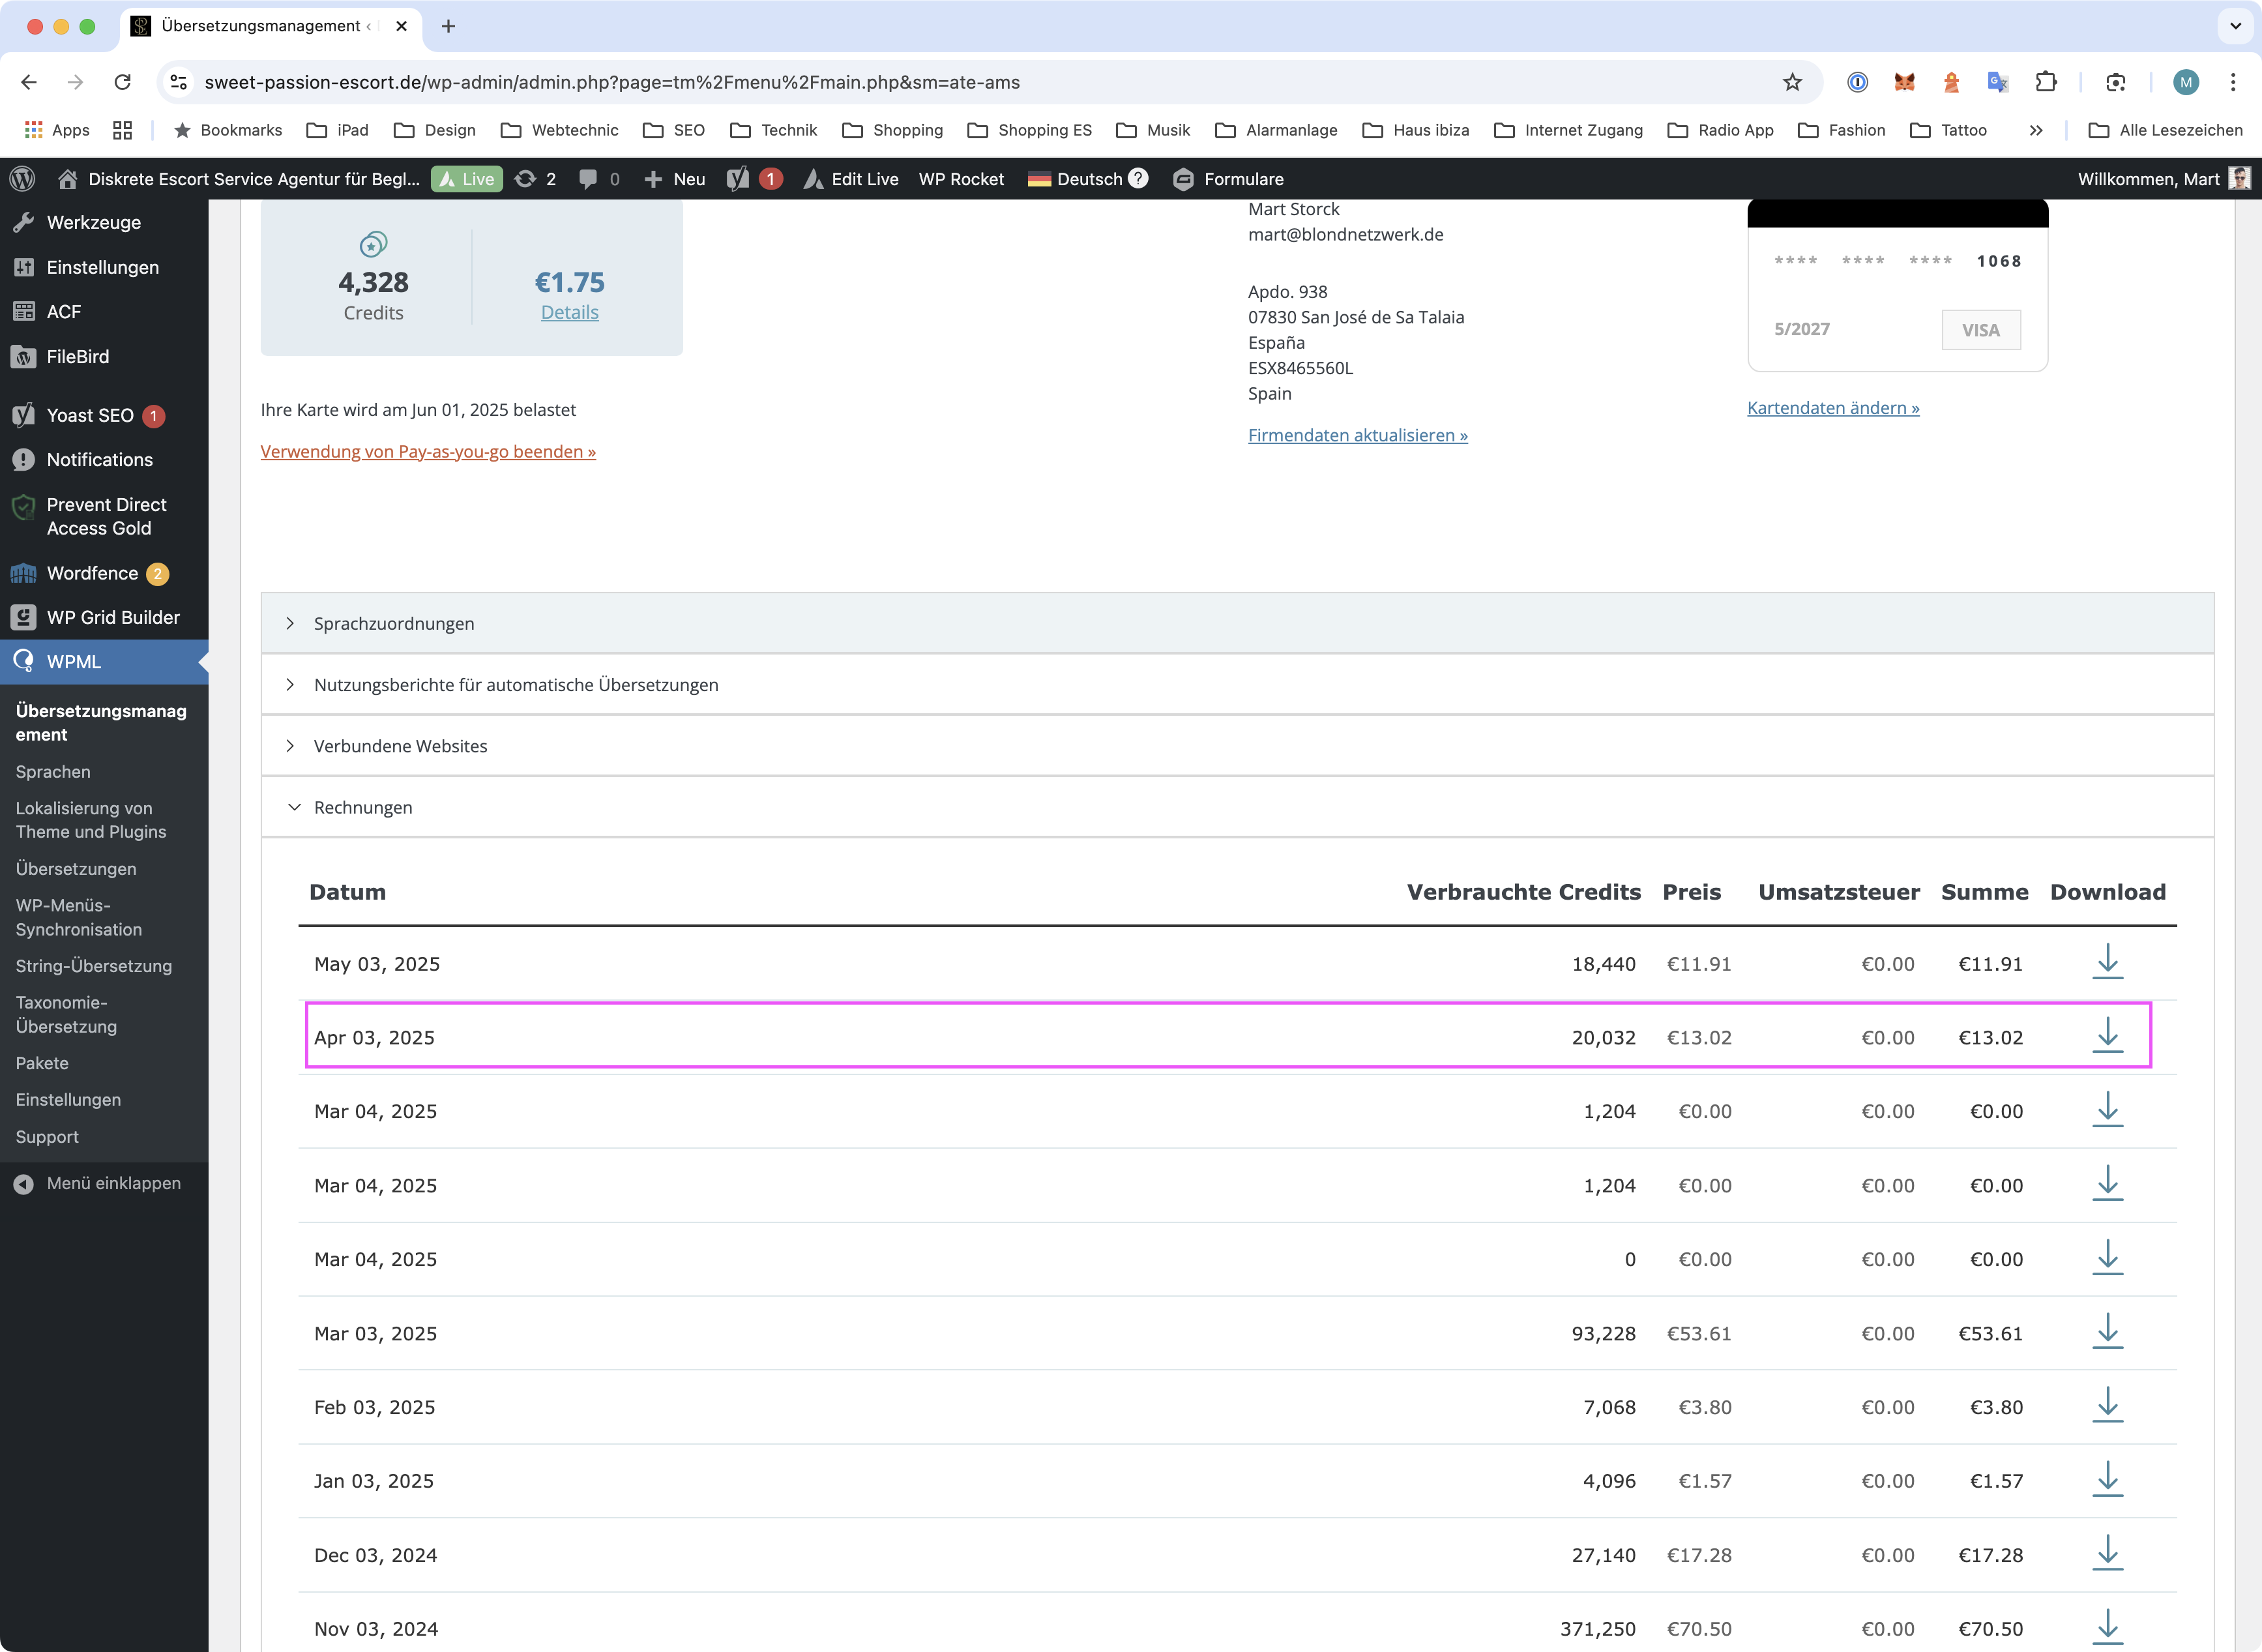Open Taxonomie-Übersetzung submenu
The width and height of the screenshot is (2262, 1652).
click(66, 1014)
